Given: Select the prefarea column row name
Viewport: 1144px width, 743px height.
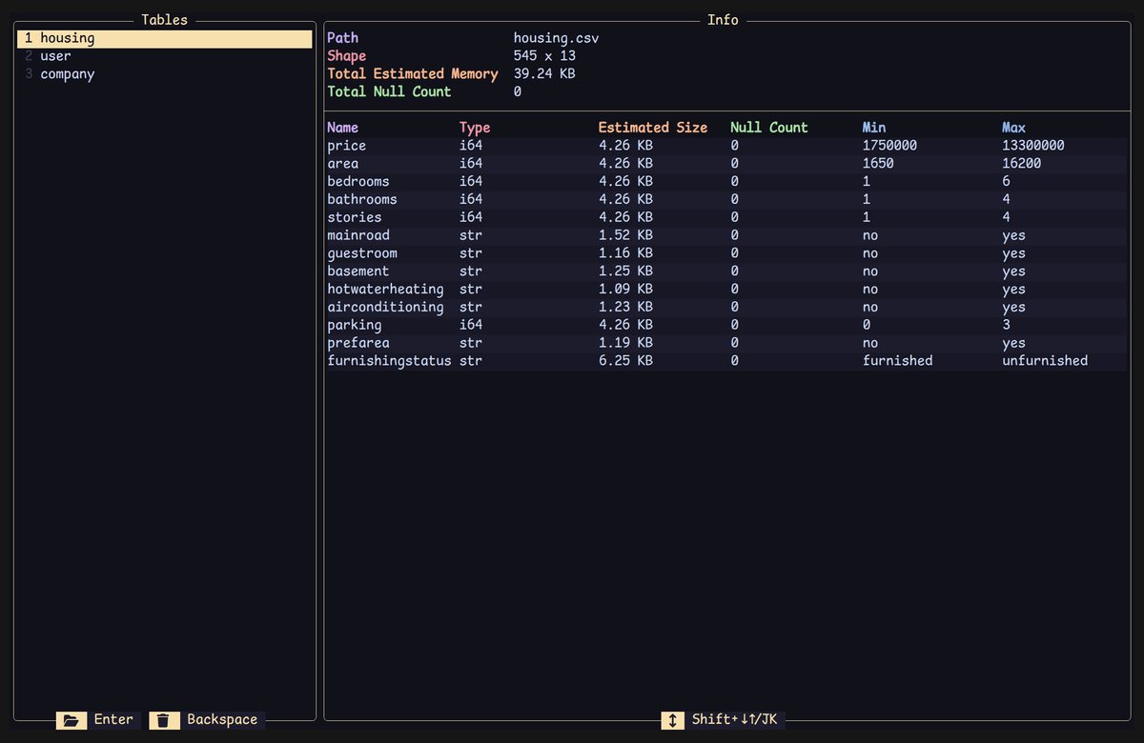Looking at the screenshot, I should click(x=358, y=343).
